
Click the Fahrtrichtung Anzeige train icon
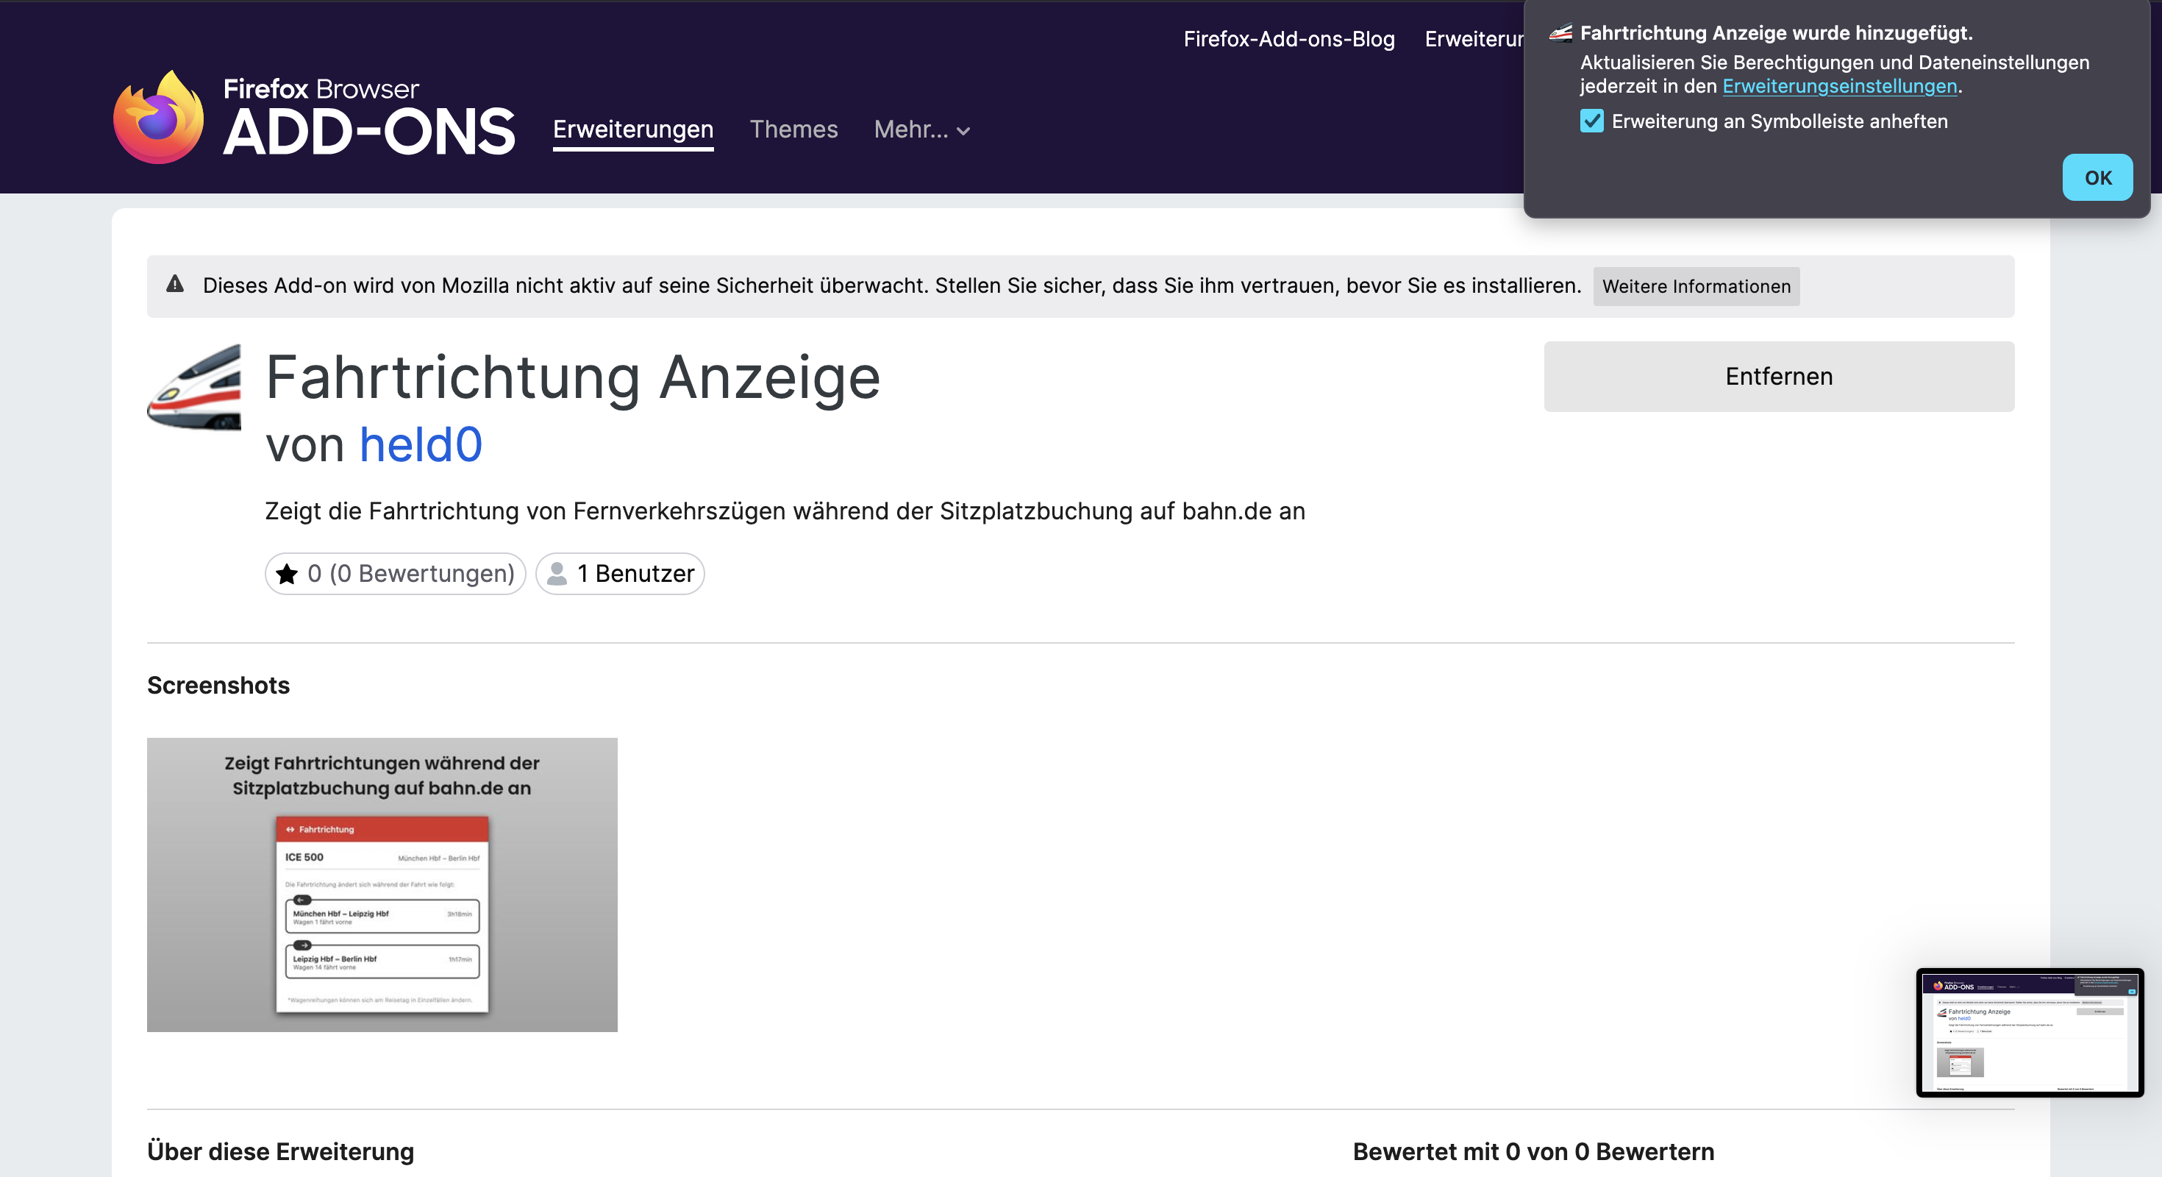click(195, 387)
